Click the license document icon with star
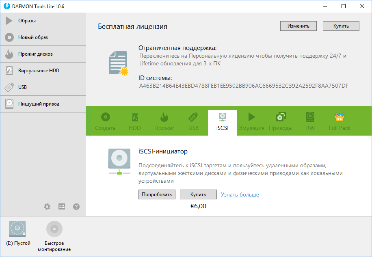372x257 pixels. [x=119, y=63]
